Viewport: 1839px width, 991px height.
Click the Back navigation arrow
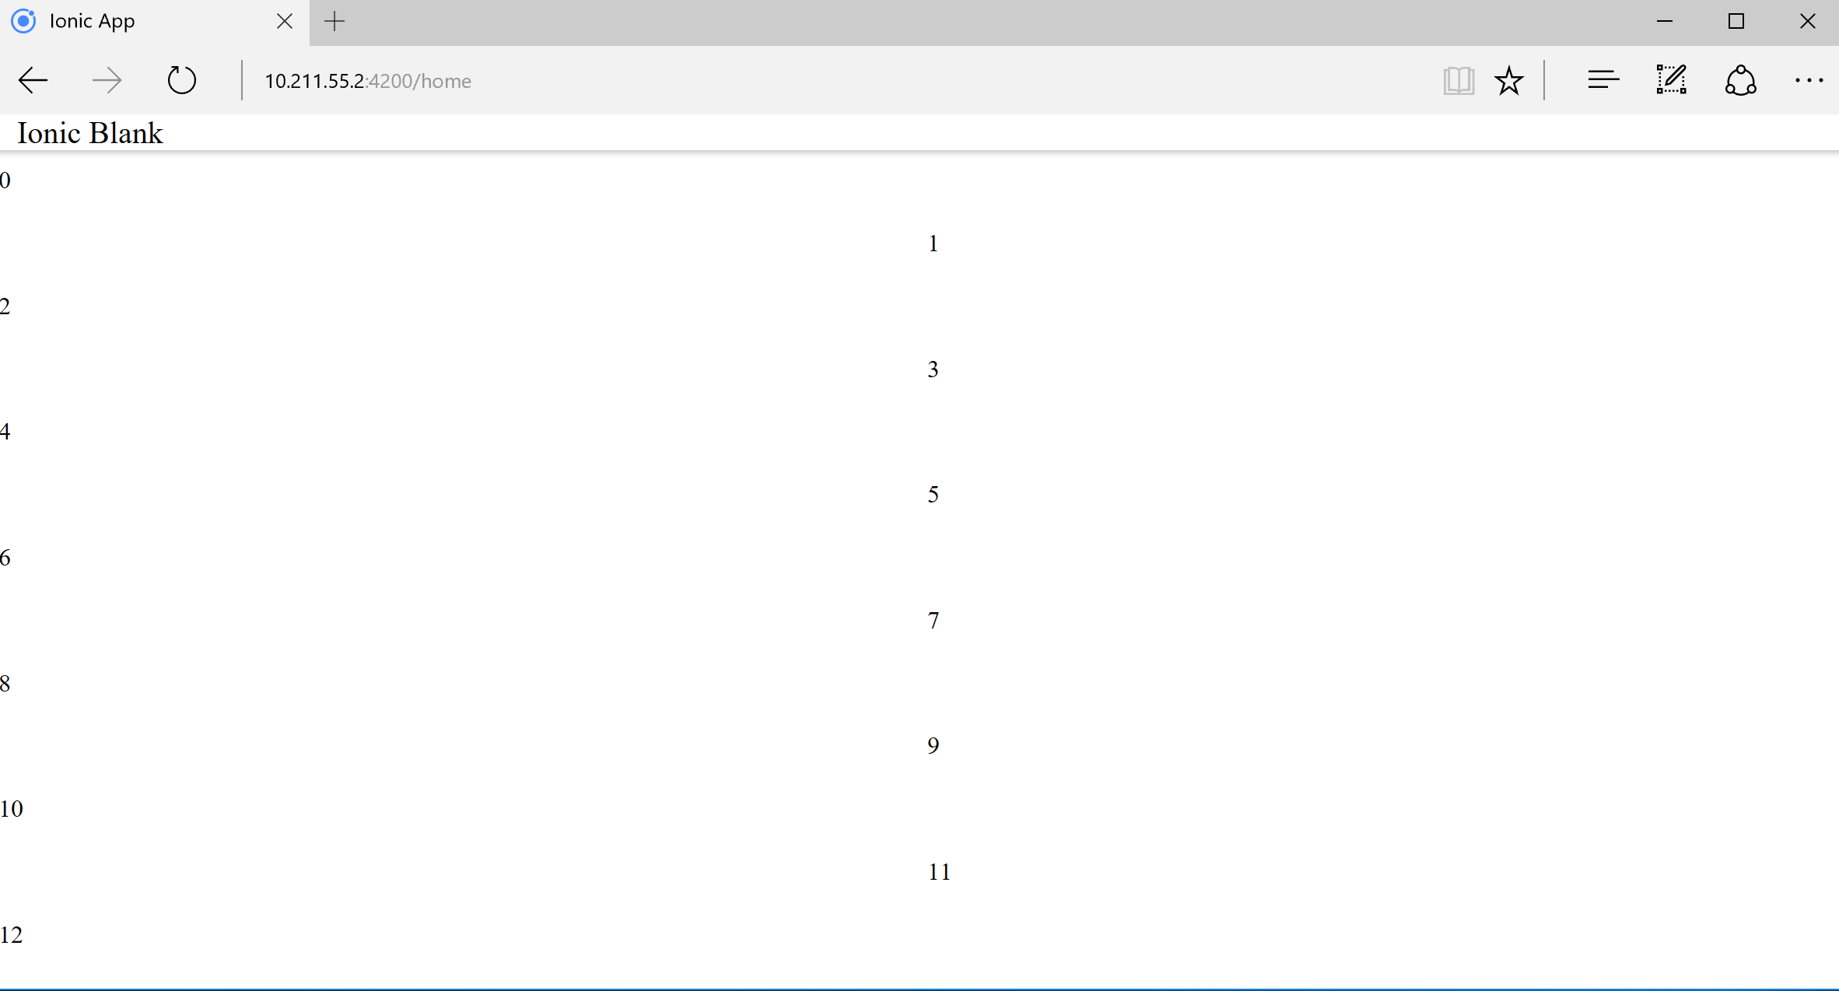coord(32,80)
